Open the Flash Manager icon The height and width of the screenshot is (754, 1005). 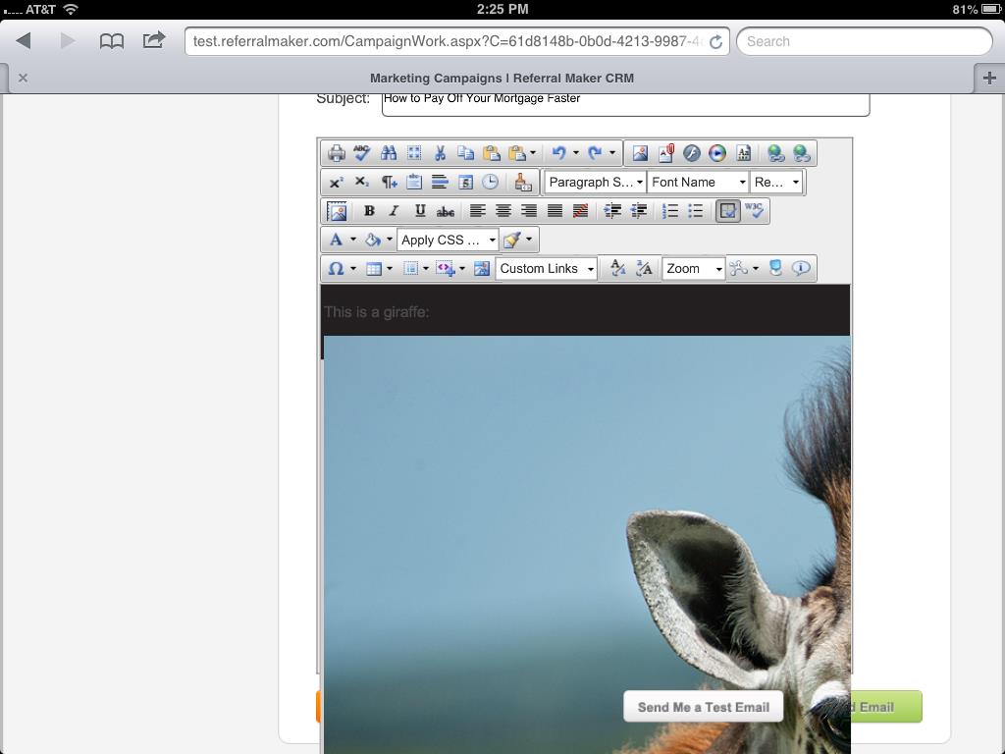tap(692, 153)
